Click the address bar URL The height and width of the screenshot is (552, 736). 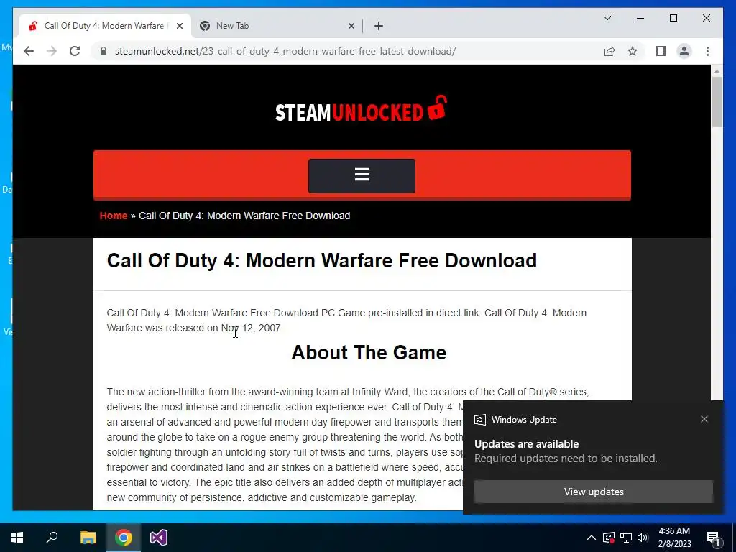click(285, 51)
